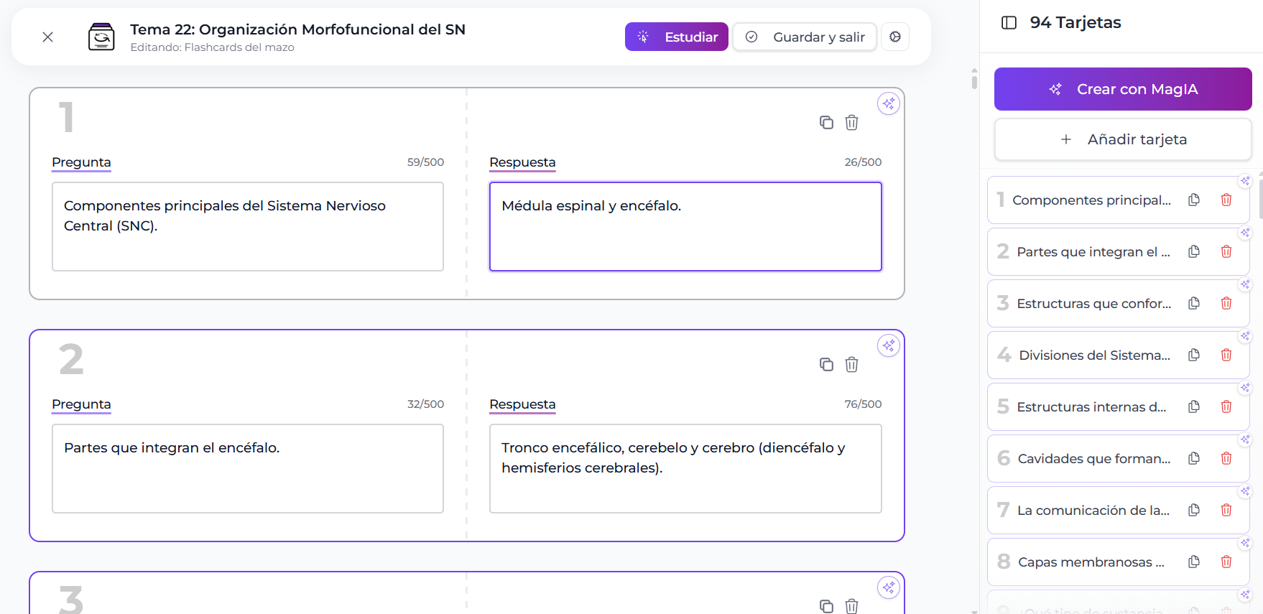
Task: Duplicate 'Cavidades que forman' card in sidebar
Action: coord(1193,458)
